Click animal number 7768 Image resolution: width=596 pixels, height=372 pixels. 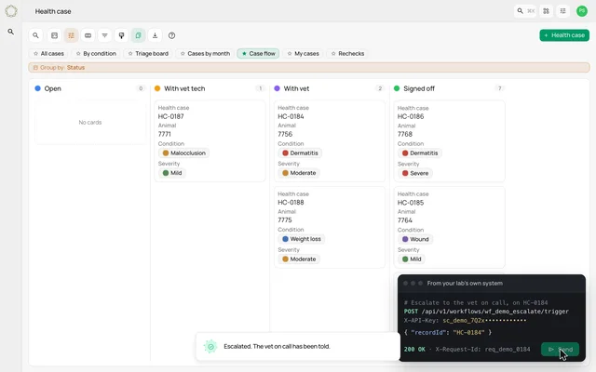click(x=405, y=134)
